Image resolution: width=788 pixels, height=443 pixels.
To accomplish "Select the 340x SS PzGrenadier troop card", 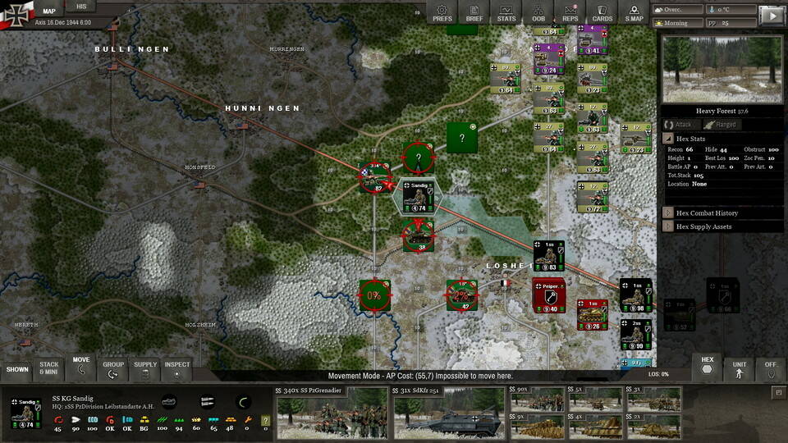I will 332,413.
